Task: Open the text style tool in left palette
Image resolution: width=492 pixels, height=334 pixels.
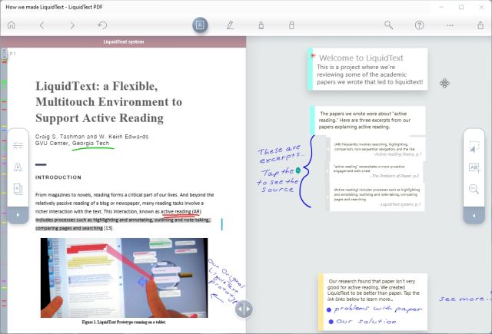Action: click(x=18, y=167)
